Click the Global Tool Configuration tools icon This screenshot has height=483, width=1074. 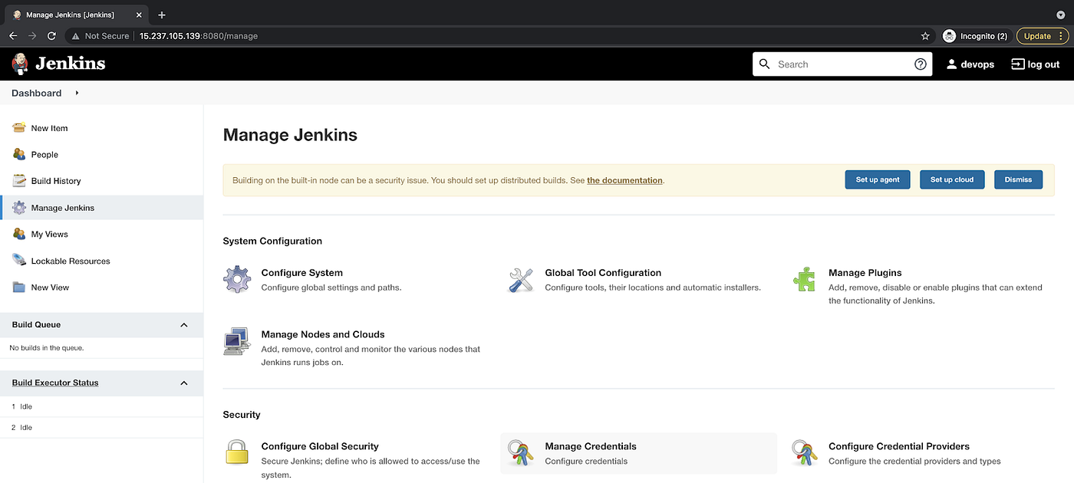(x=521, y=279)
